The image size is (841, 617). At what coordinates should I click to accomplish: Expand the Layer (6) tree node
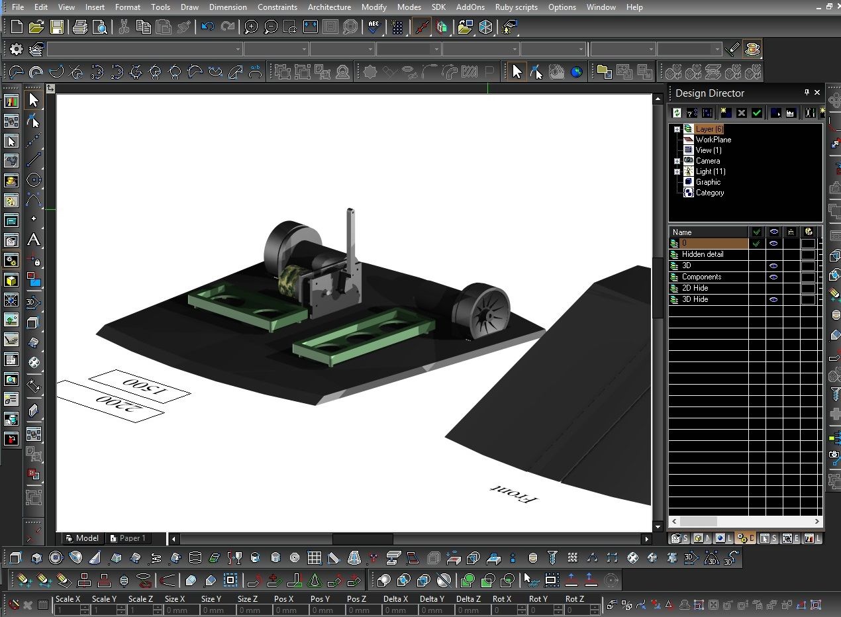tap(676, 130)
